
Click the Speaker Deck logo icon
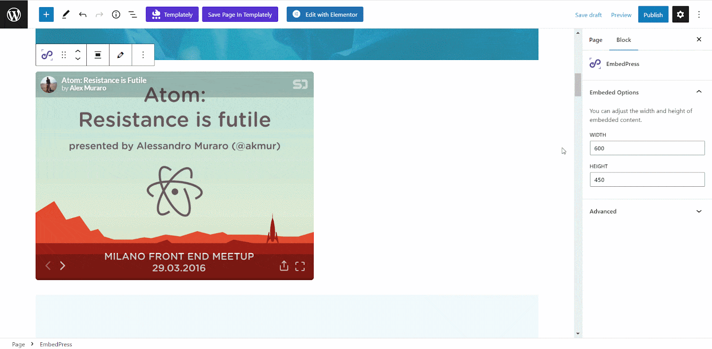point(300,84)
